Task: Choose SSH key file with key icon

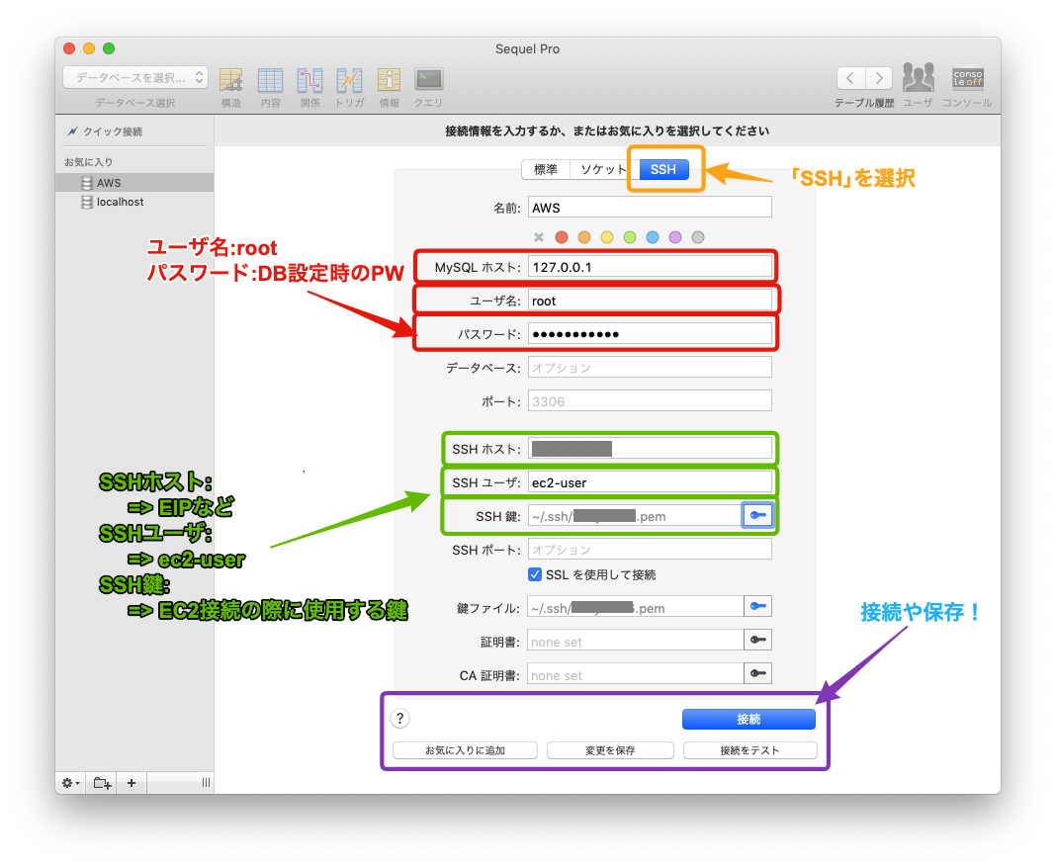Action: (757, 516)
